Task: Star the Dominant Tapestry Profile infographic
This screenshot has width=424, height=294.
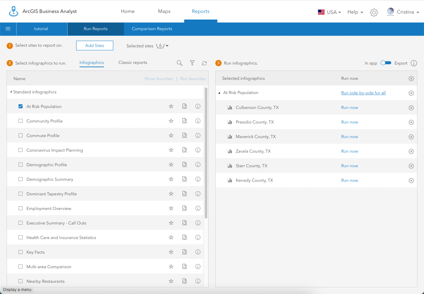Action: pyautogui.click(x=171, y=194)
